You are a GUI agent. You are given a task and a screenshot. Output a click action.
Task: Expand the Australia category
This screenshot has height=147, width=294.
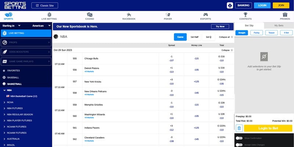coord(4,139)
